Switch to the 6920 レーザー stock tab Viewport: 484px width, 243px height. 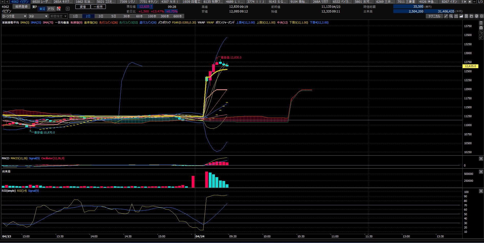click(41, 2)
